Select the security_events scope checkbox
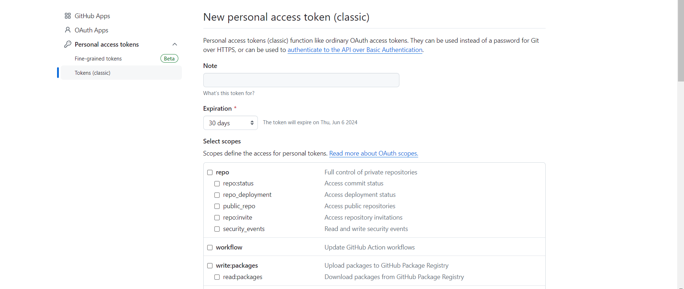684x289 pixels. 217,229
